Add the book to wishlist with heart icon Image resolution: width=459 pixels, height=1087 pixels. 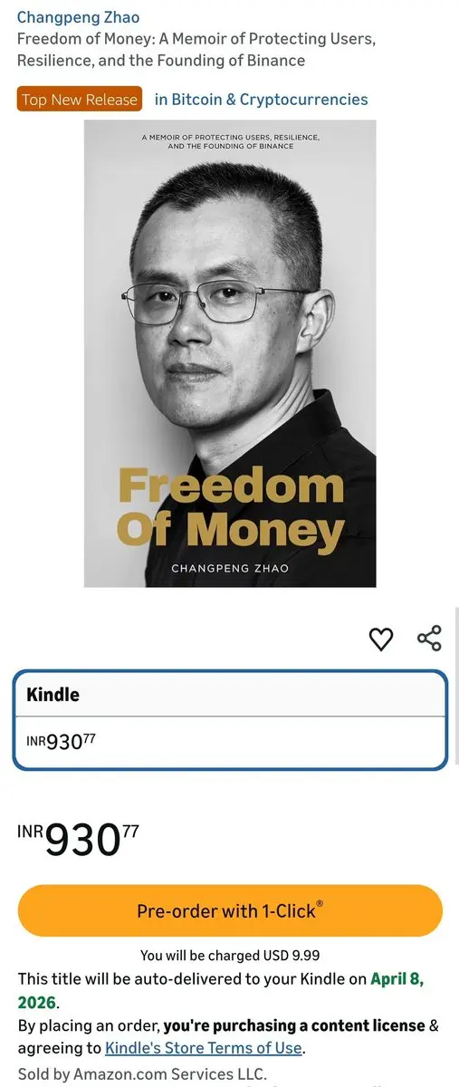point(381,639)
